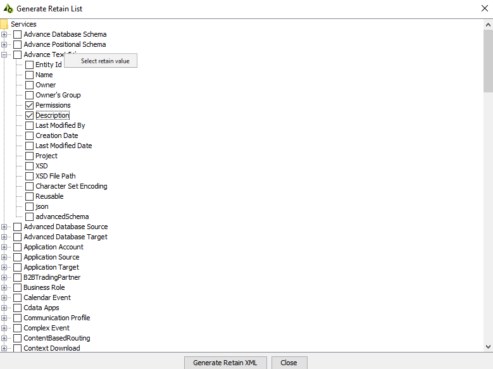
Task: Select the Advance Database Schema checkbox
Action: (18, 34)
